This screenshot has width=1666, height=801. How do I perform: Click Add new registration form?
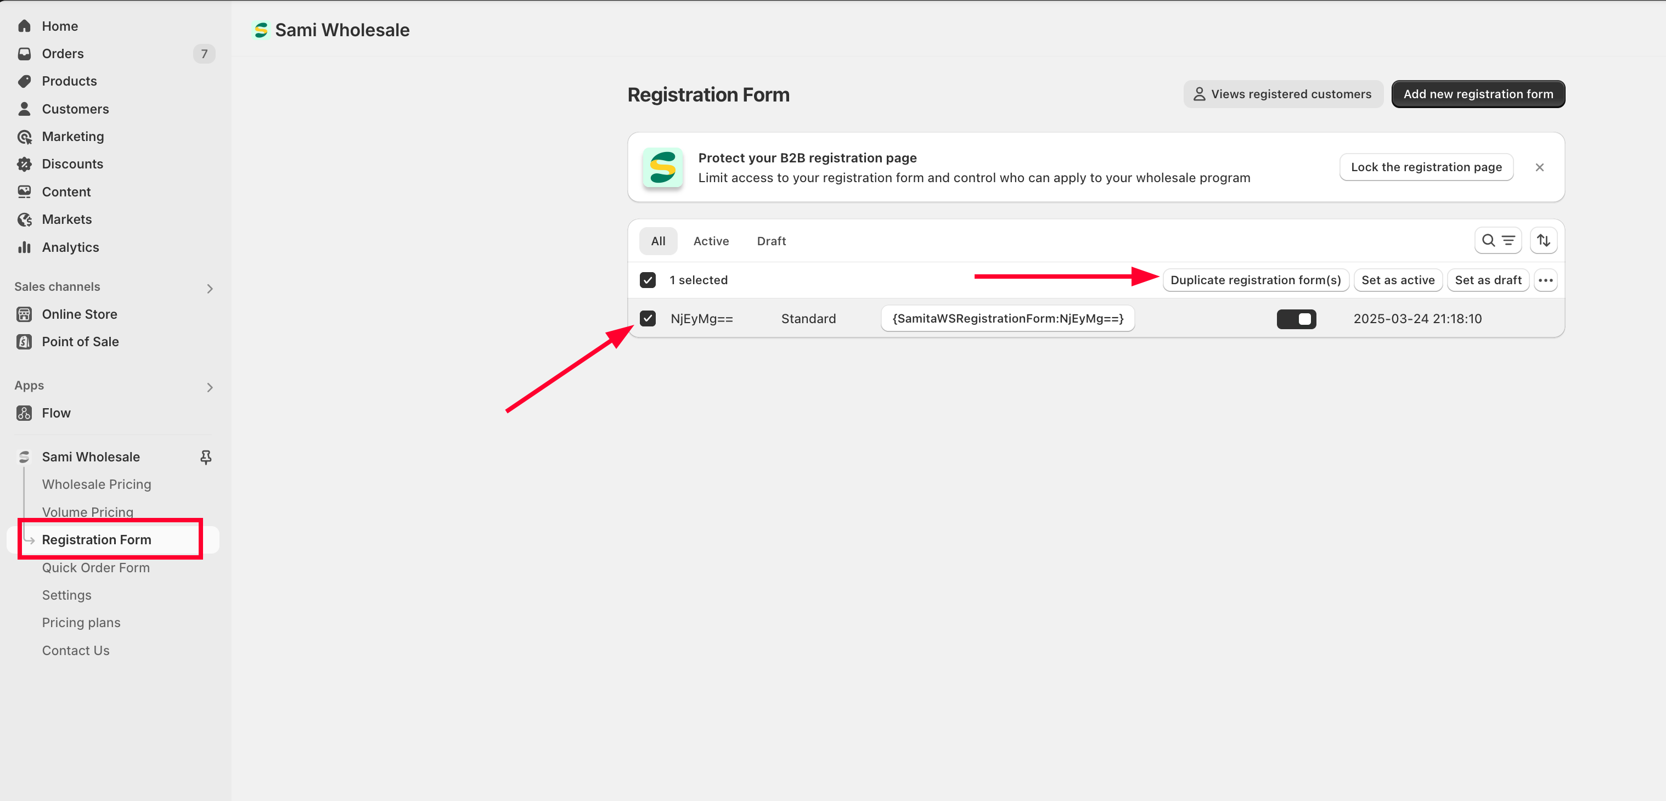[1478, 94]
